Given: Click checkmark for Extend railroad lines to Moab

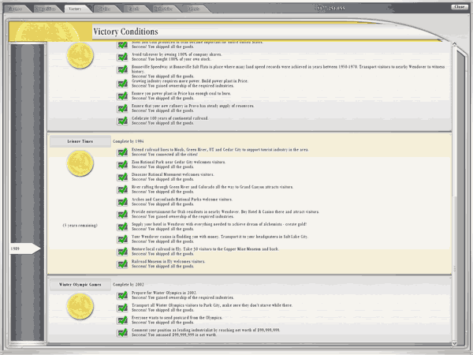Looking at the screenshot, I should tap(122, 152).
